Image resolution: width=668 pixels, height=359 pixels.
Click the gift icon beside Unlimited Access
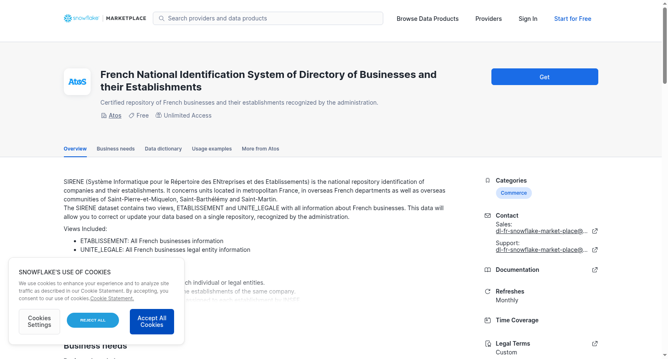coord(159,115)
